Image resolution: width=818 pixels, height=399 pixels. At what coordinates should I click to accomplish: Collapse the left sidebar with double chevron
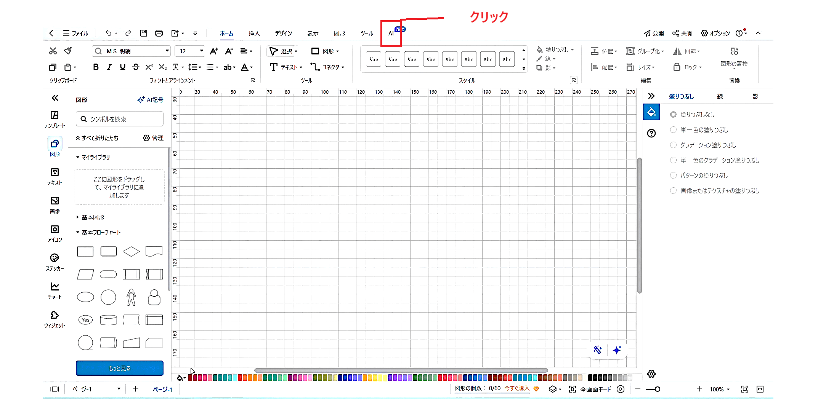coord(55,98)
